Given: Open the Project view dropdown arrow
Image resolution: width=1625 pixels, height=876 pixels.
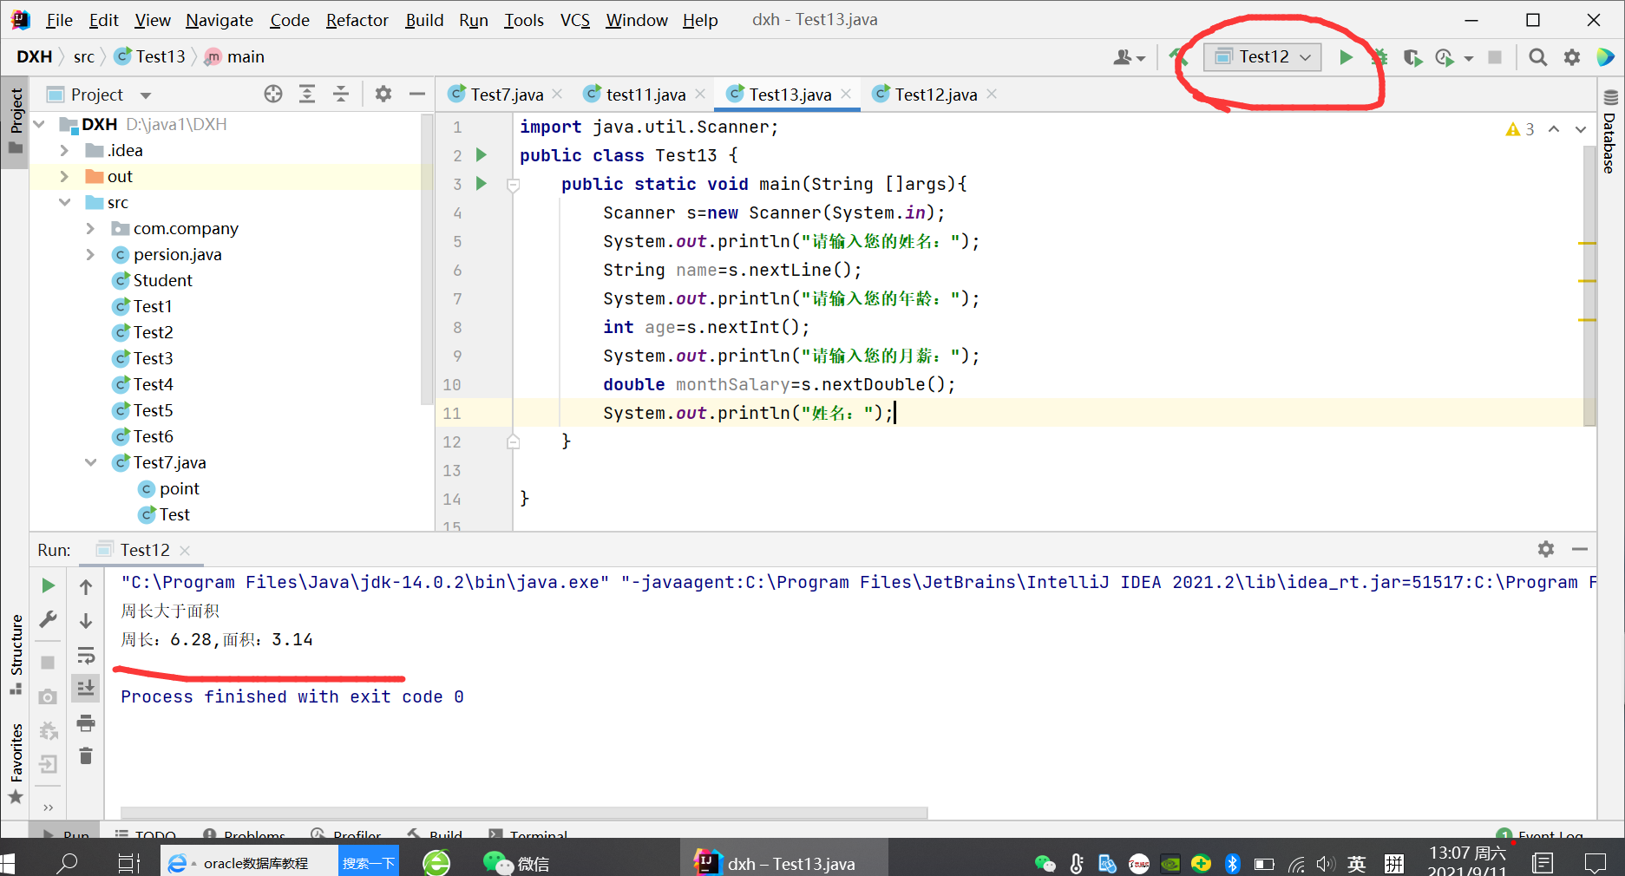Looking at the screenshot, I should (x=146, y=95).
